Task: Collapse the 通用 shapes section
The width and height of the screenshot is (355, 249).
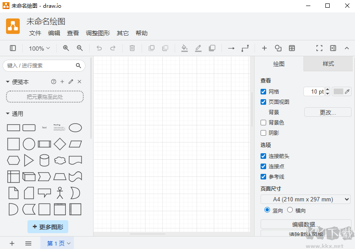Action: click(8, 113)
